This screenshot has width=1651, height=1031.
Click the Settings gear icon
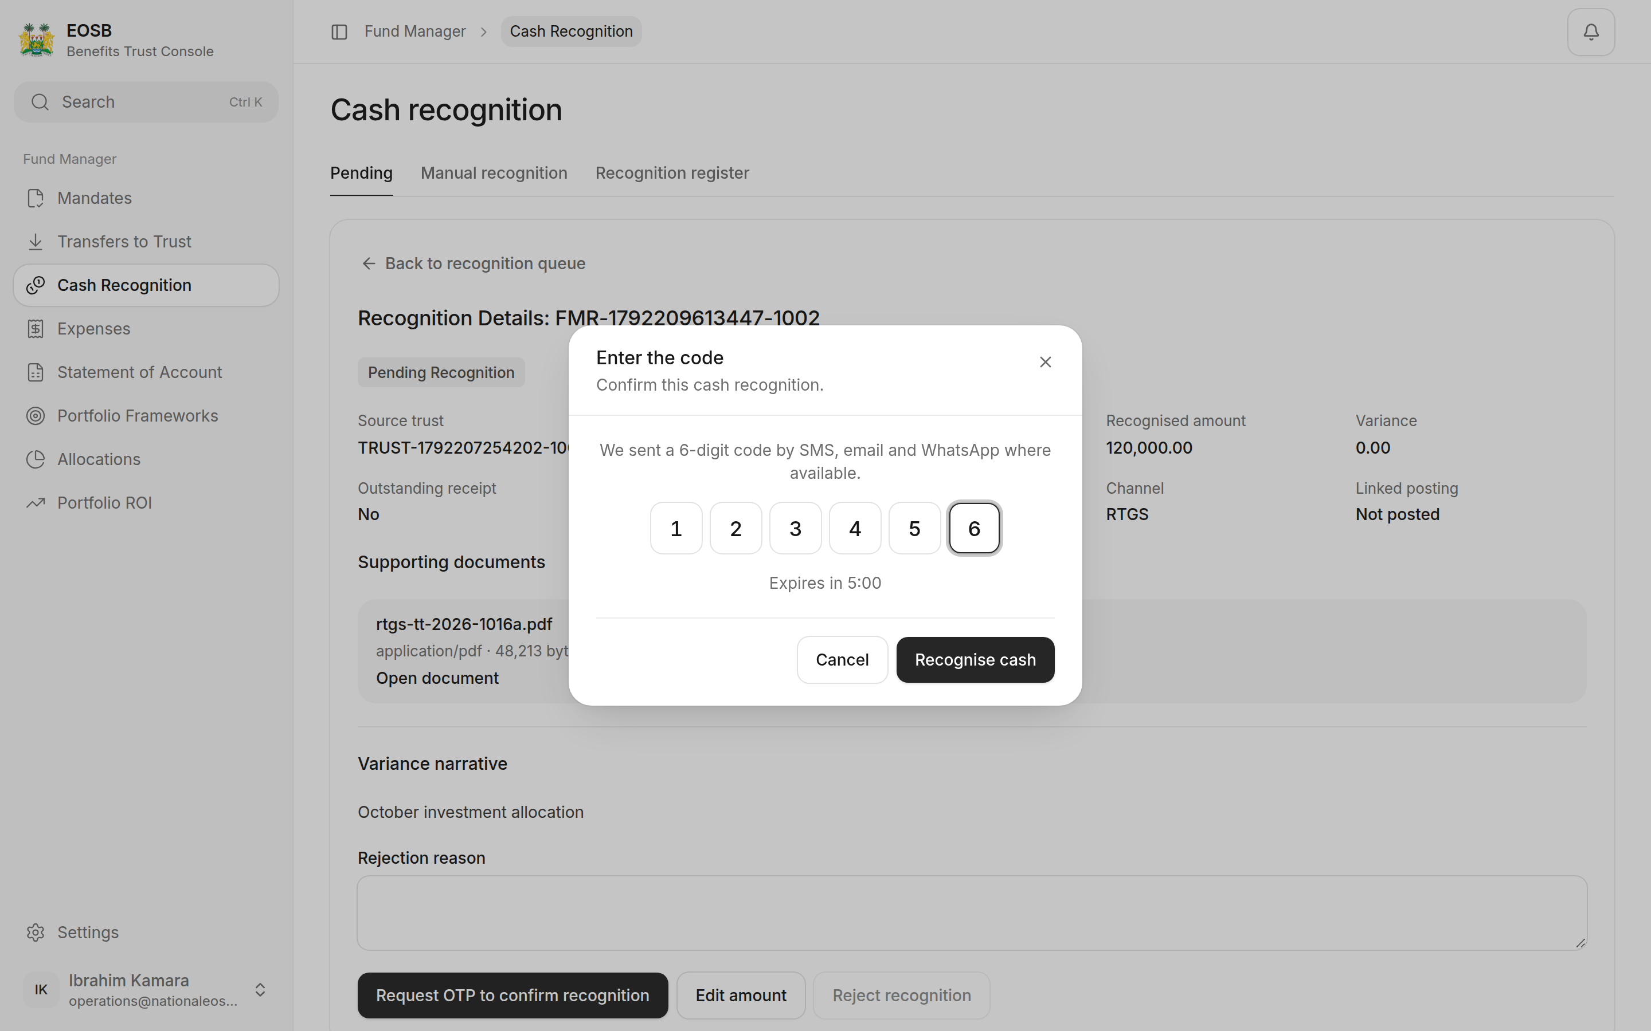36,932
